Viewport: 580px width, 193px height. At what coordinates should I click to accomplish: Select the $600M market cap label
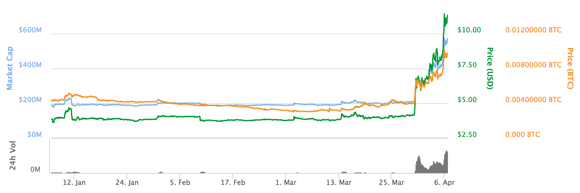tap(30, 30)
